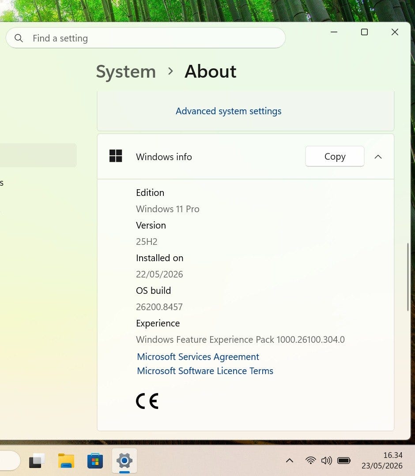Copy the Windows info details
415x476 pixels.
(x=335, y=156)
